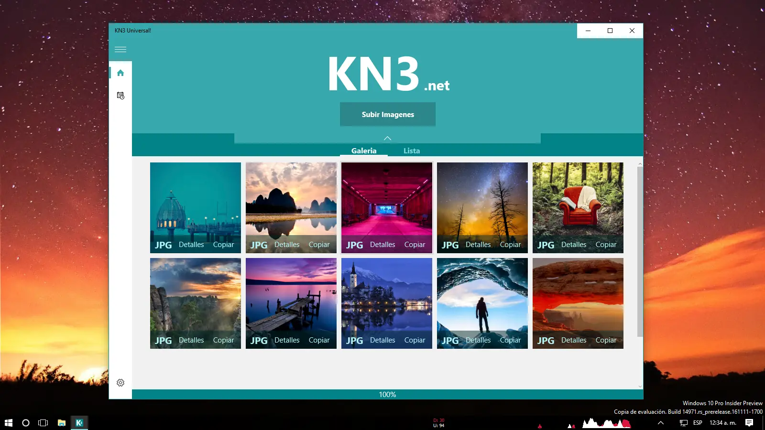Viewport: 765px width, 430px height.
Task: Click the JPG label on the red armchair image
Action: point(546,245)
